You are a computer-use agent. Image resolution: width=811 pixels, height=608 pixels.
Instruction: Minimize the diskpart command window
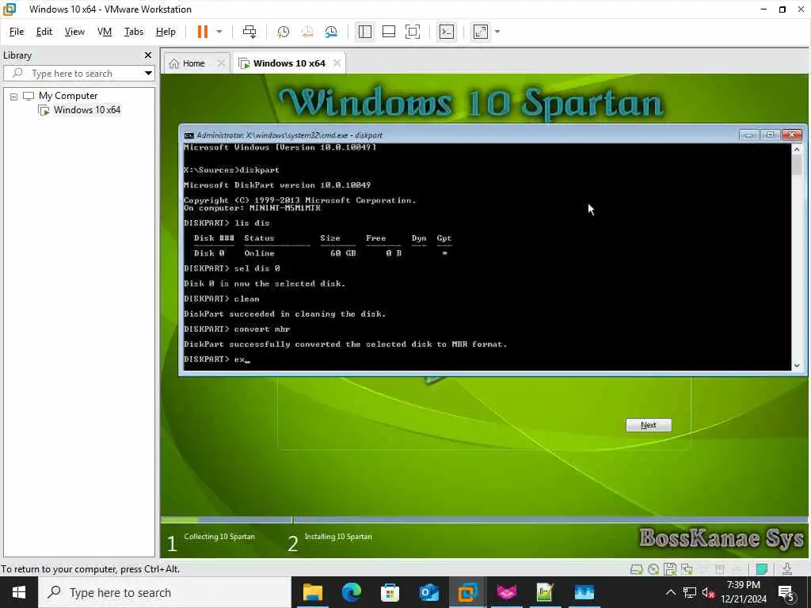pos(748,135)
